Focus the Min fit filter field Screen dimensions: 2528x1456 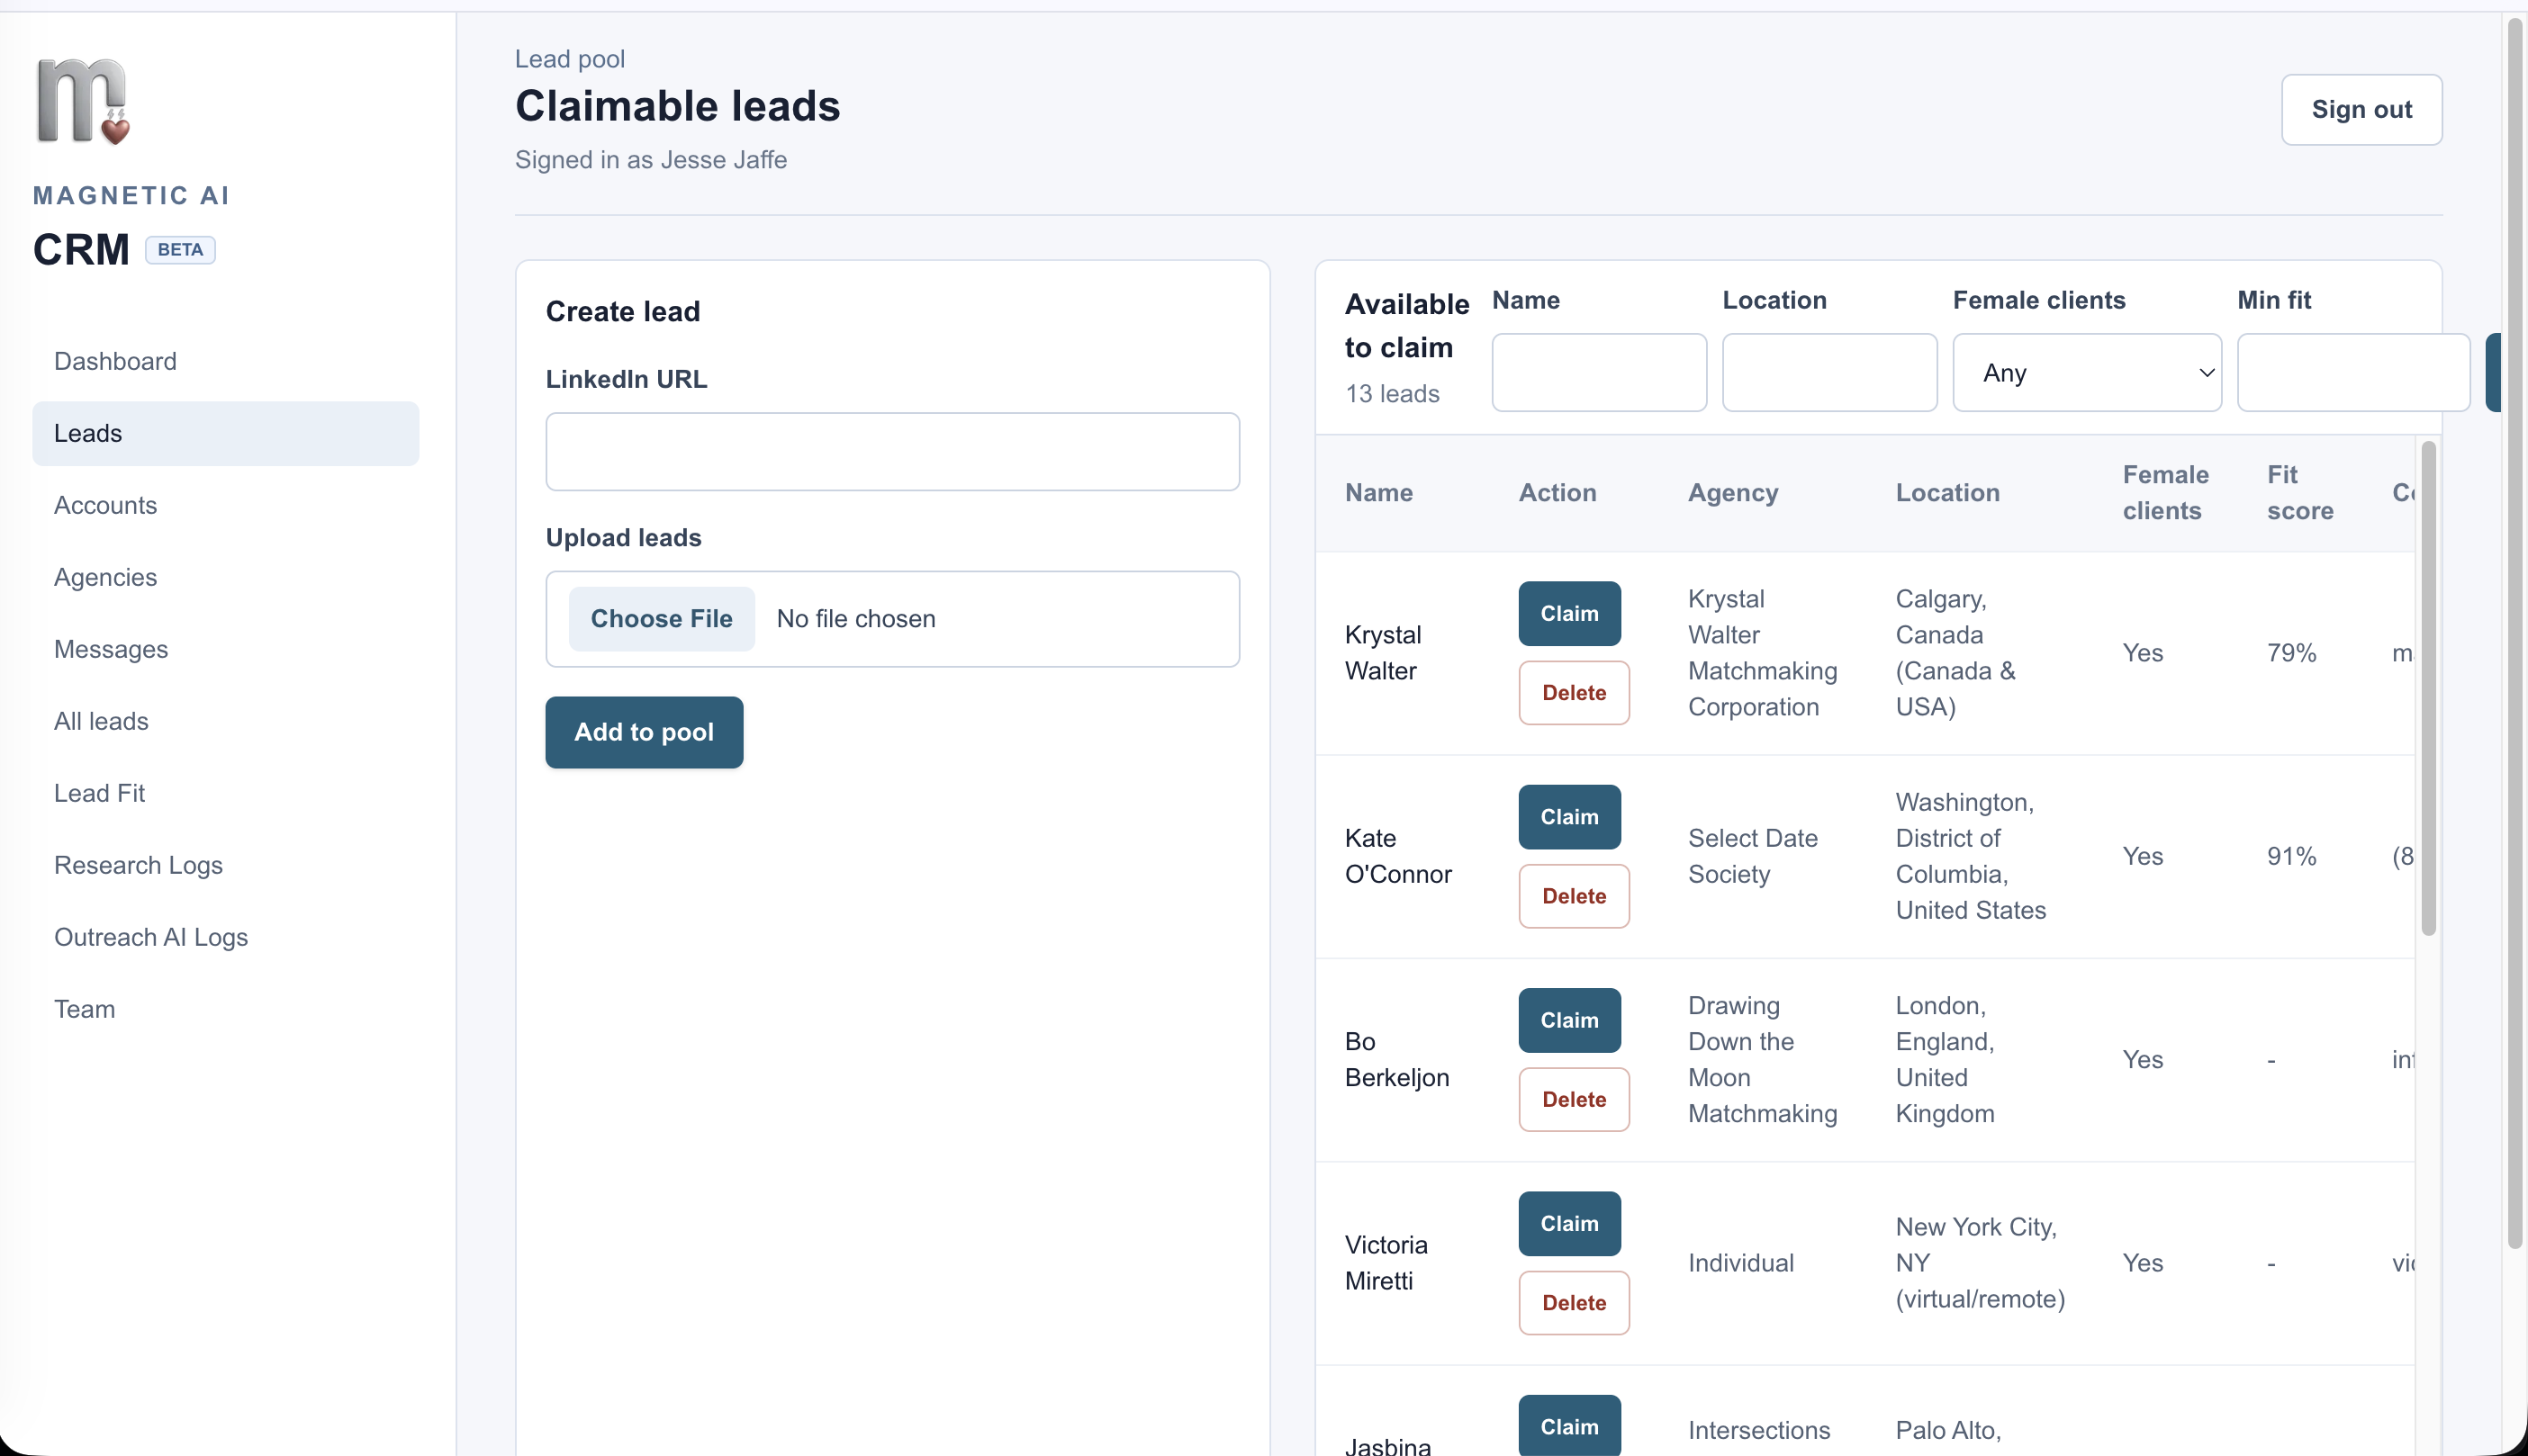[x=2353, y=372]
